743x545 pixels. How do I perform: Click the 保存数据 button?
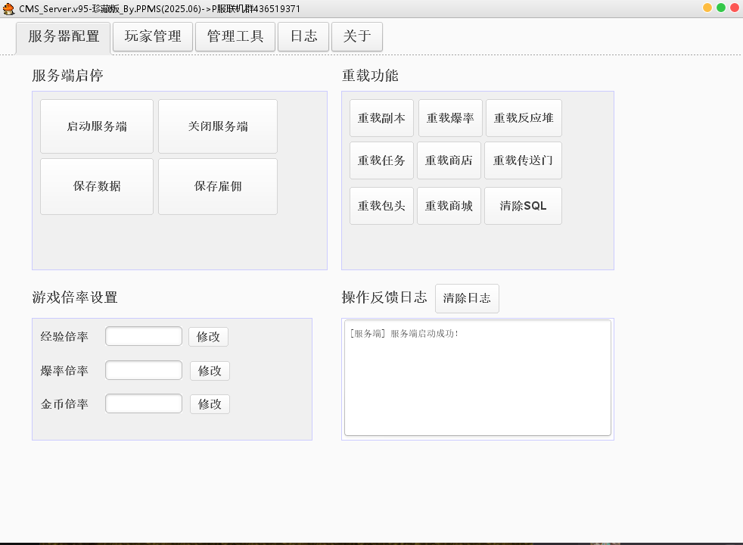(97, 186)
